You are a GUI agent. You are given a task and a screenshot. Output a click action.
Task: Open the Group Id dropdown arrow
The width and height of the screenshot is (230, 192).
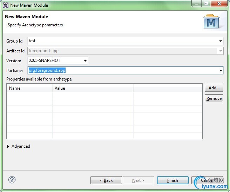pos(221,41)
